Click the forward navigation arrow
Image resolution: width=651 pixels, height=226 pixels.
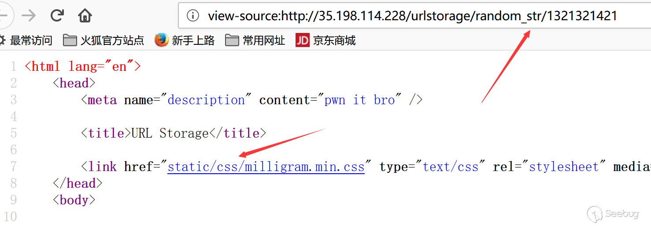click(29, 16)
